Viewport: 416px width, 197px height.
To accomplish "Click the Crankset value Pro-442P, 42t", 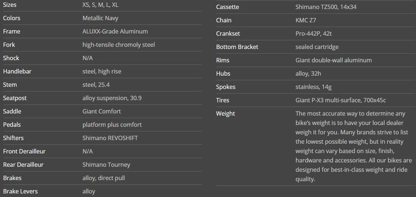I will tap(313, 33).
